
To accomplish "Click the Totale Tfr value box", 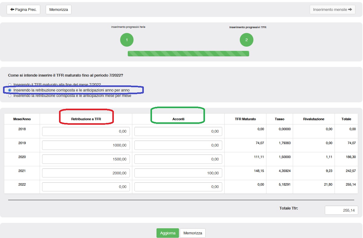I will click(x=341, y=210).
